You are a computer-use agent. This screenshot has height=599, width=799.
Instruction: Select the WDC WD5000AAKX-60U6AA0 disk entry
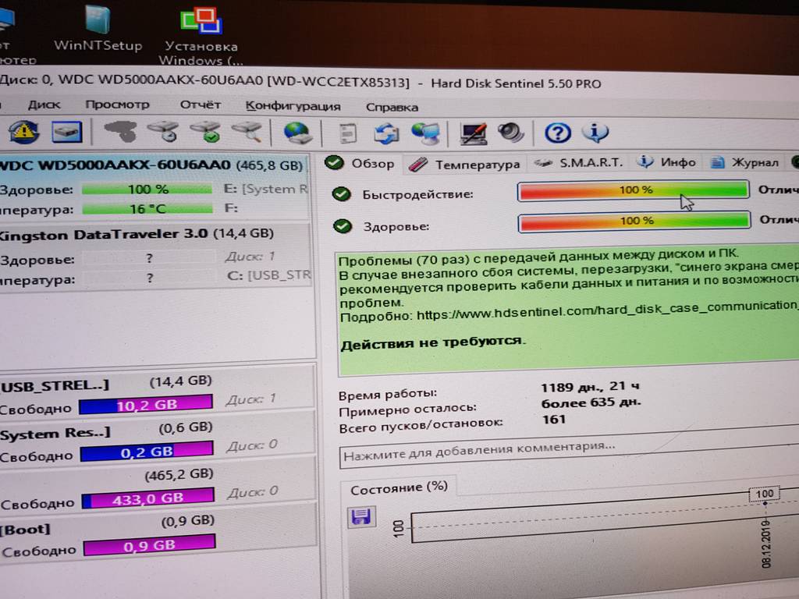pos(154,187)
